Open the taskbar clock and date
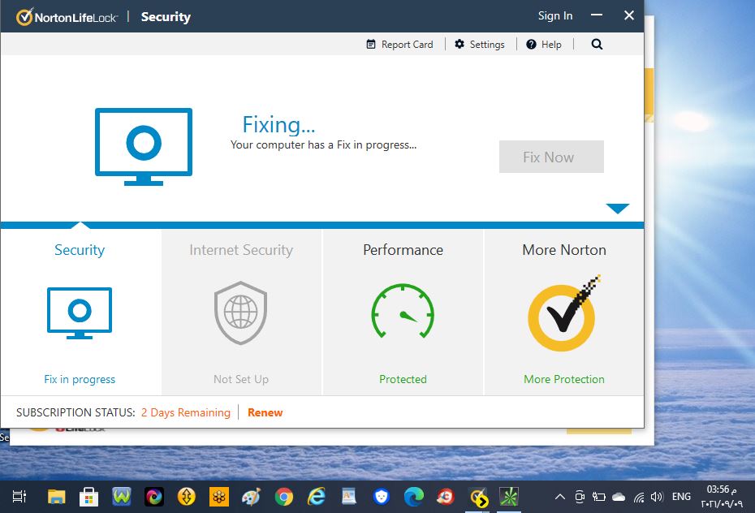 721,497
